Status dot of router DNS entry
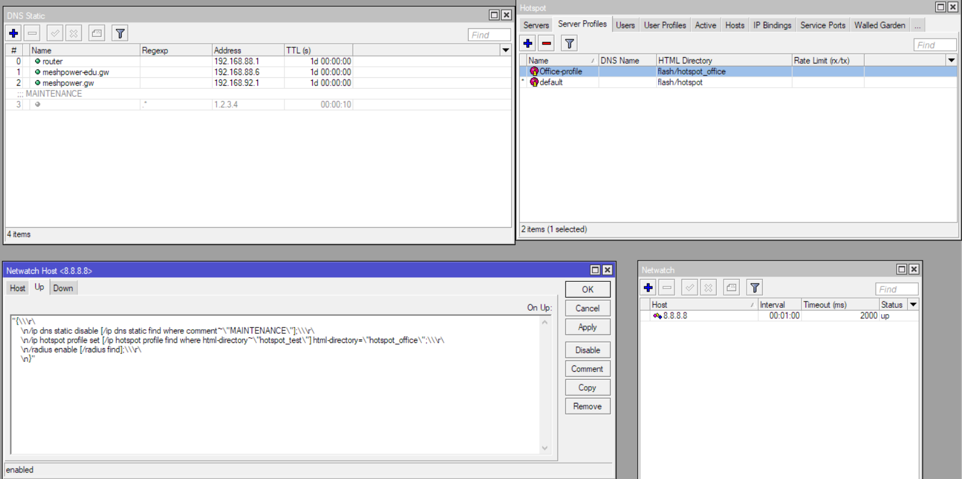962x479 pixels. click(x=38, y=61)
